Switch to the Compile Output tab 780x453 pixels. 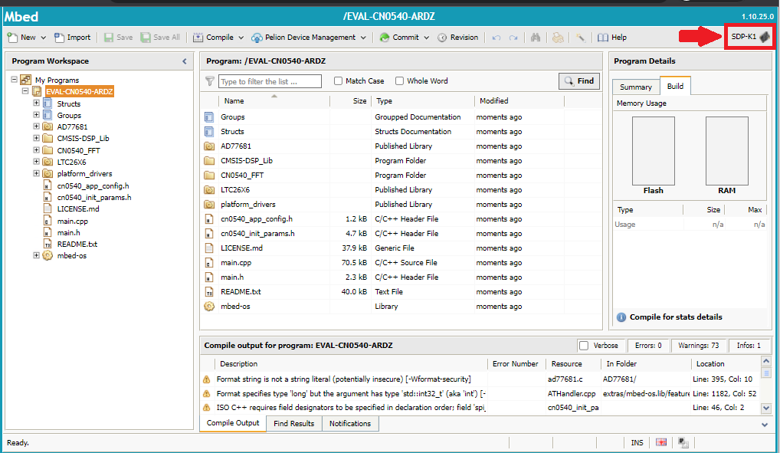coord(233,423)
